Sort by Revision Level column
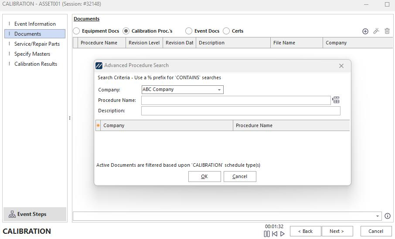The height and width of the screenshot is (239, 395). click(x=144, y=43)
